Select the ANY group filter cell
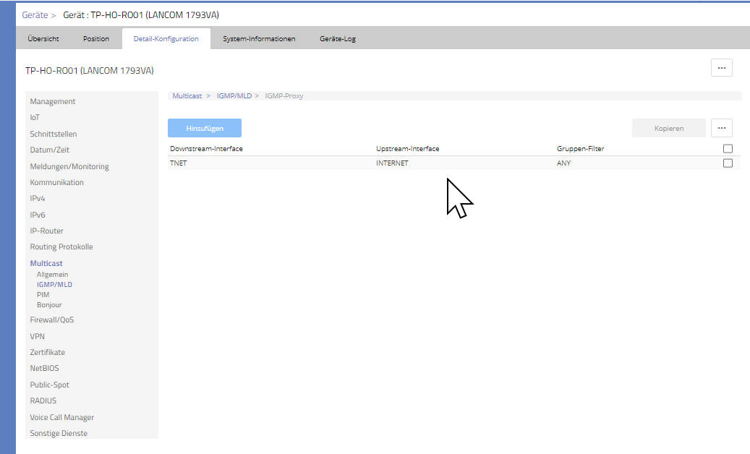Screen dimensions: 750x454 coord(563,163)
